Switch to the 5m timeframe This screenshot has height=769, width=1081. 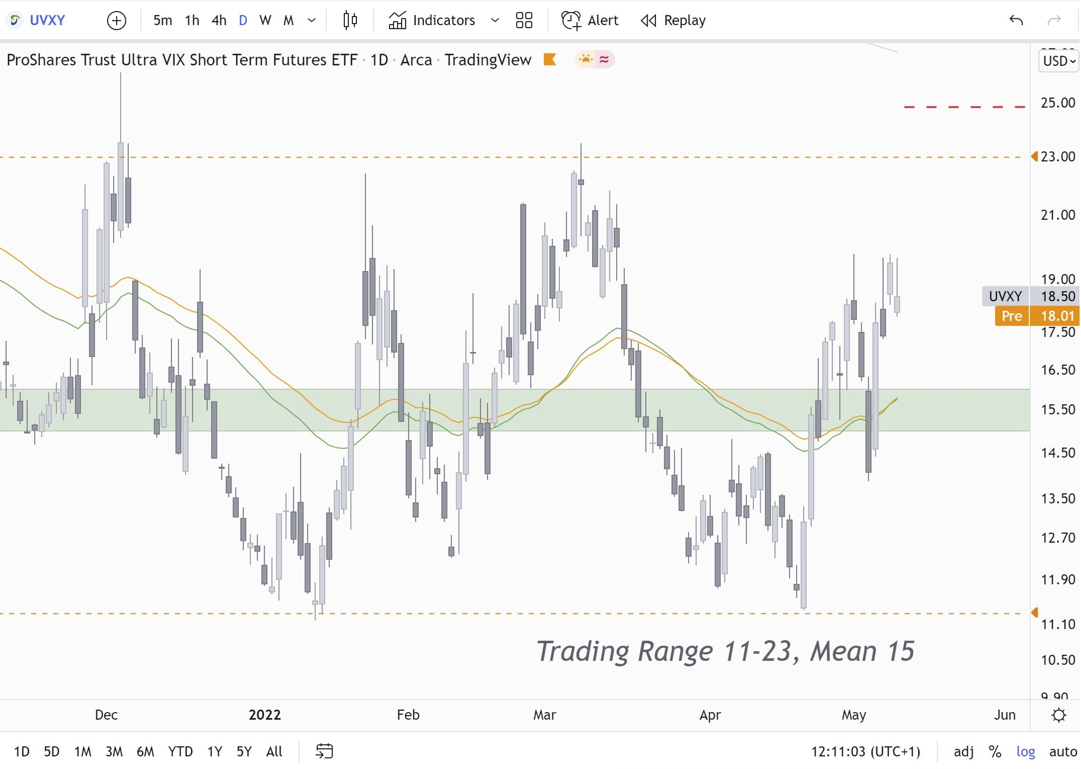pos(162,20)
